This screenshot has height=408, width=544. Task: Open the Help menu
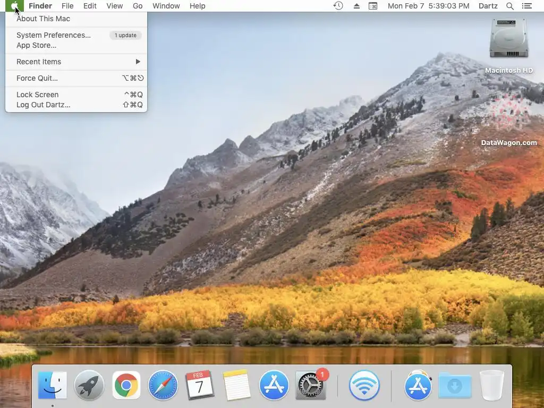point(198,6)
